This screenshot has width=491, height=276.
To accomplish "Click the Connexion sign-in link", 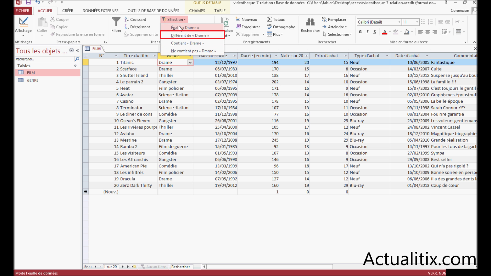I will [460, 10].
